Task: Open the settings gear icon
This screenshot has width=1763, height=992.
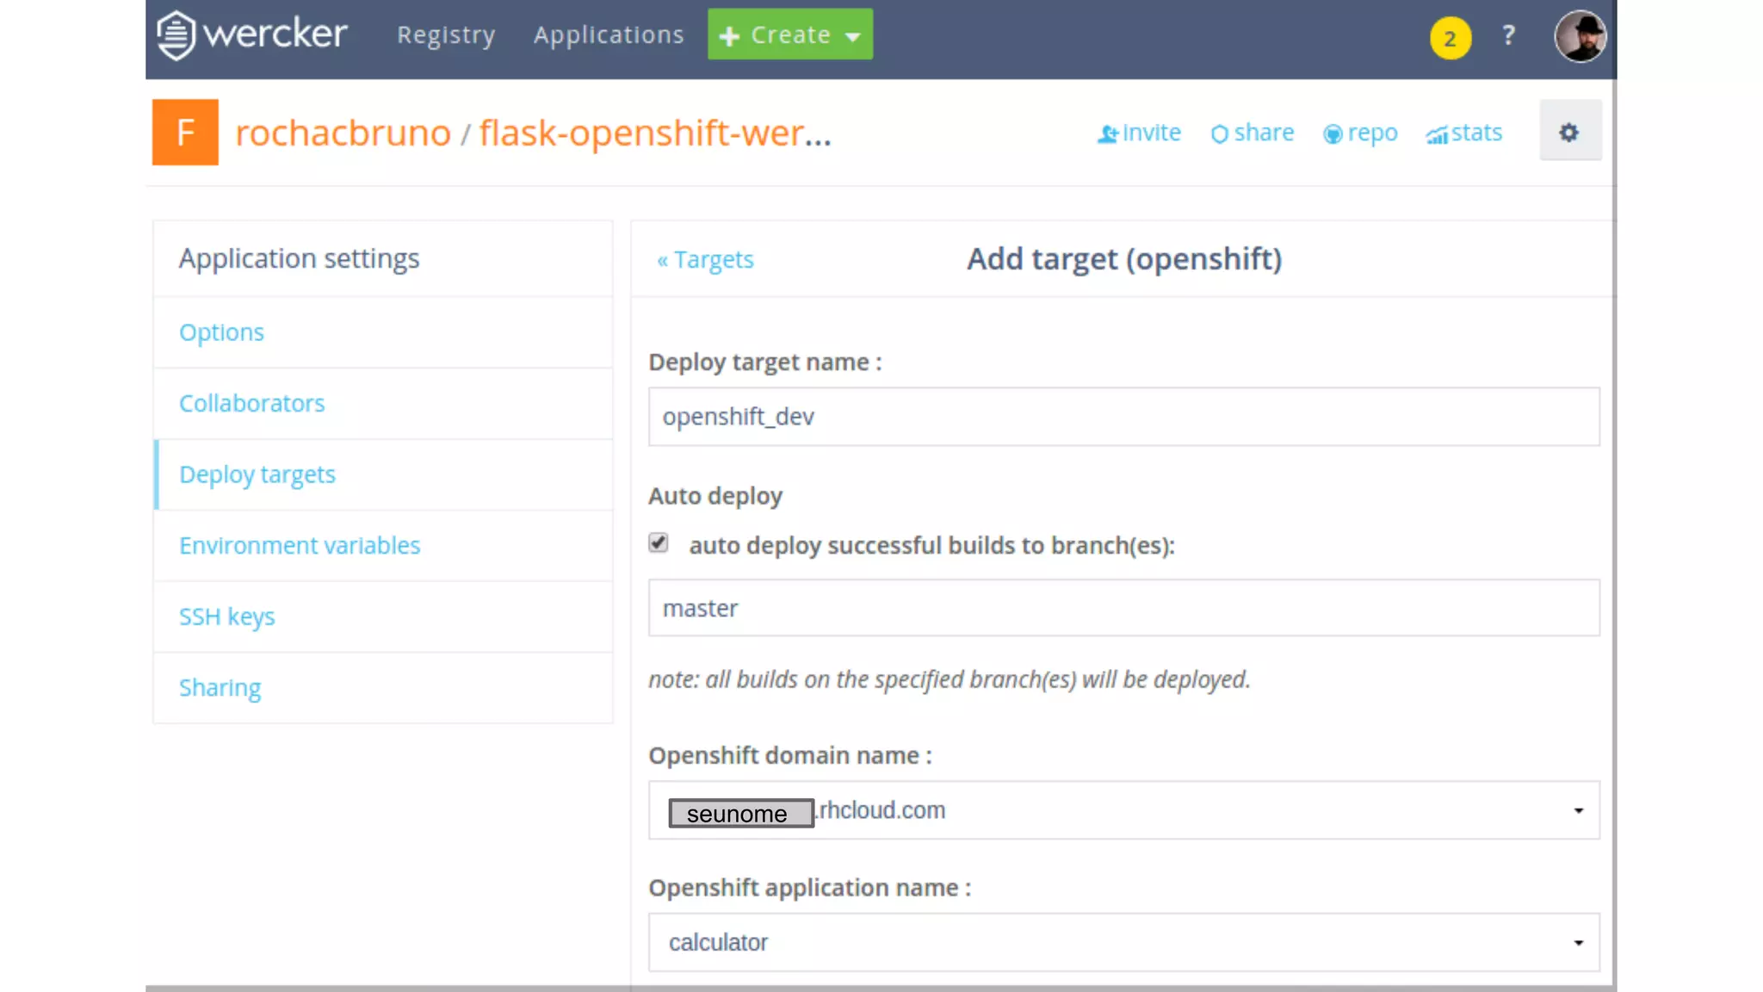Action: click(x=1569, y=132)
